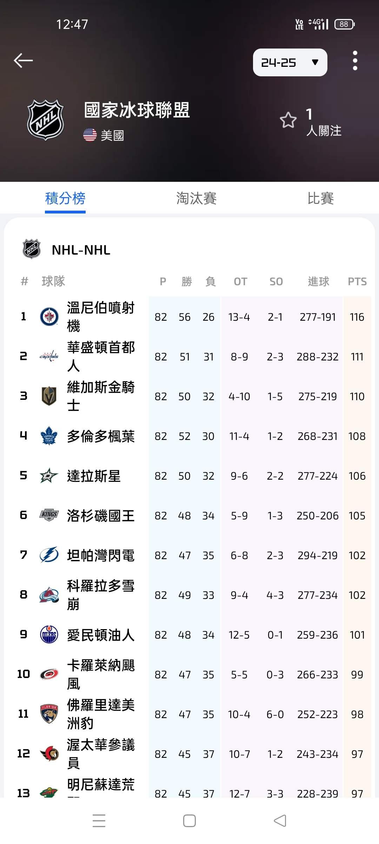Viewport: 379px width, 844px height.
Task: Sort standings by PTS column header
Action: tap(357, 281)
